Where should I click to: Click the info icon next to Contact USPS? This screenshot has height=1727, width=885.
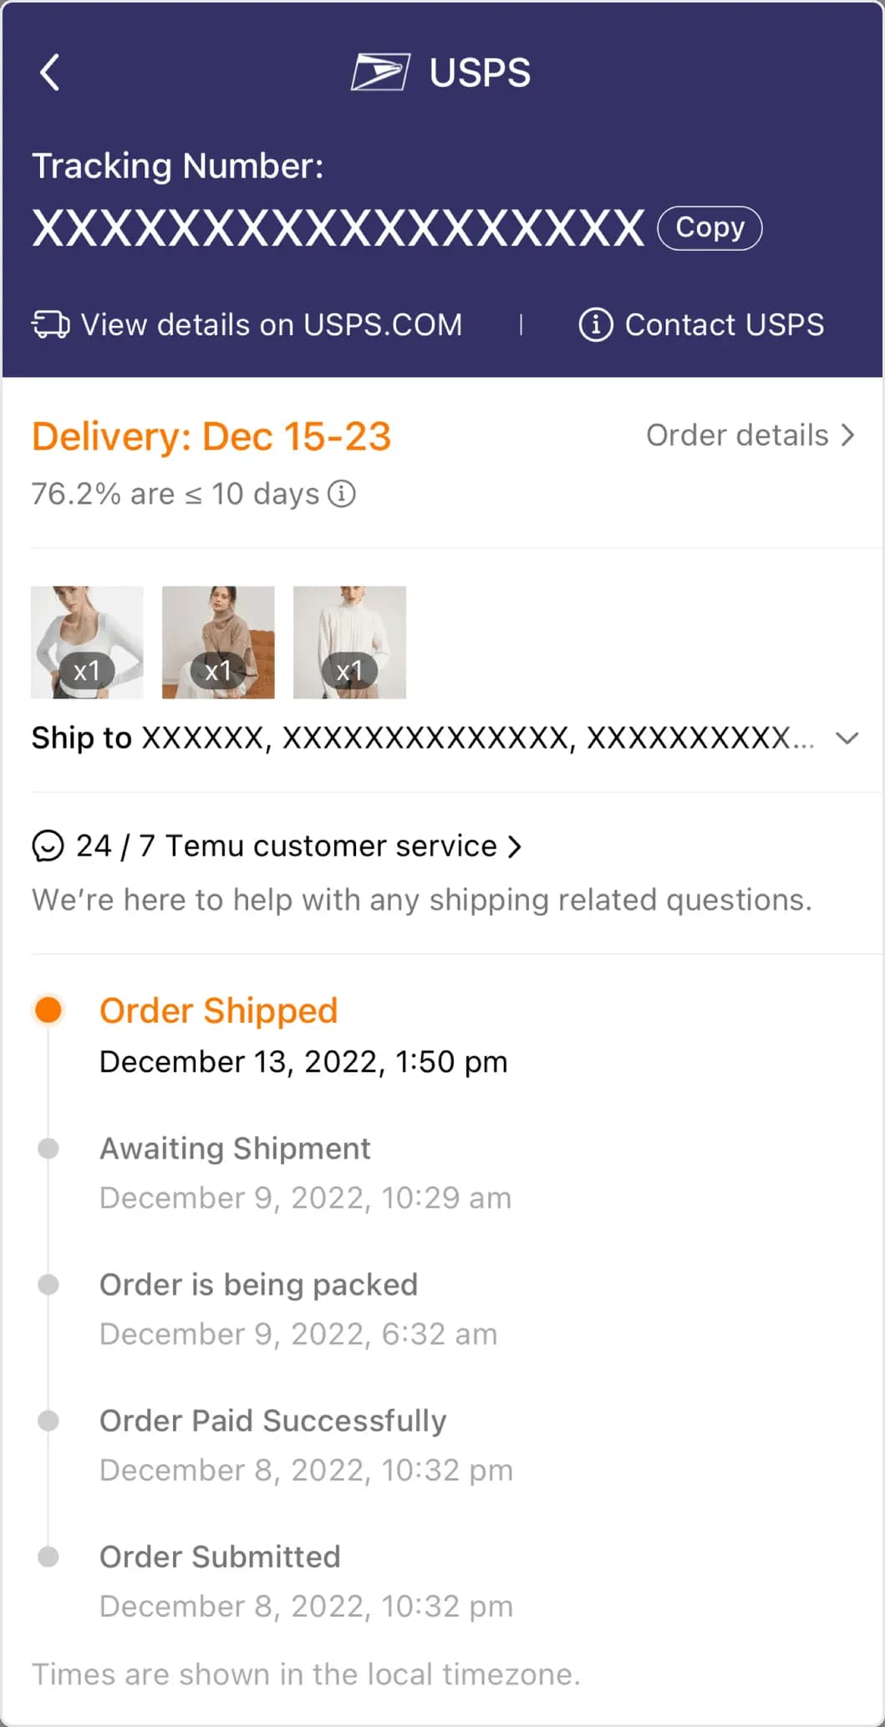click(595, 324)
